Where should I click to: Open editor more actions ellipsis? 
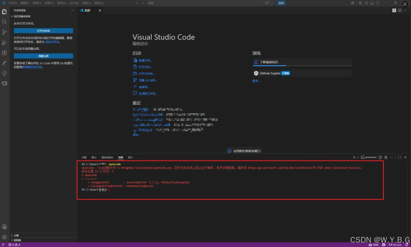click(405, 11)
